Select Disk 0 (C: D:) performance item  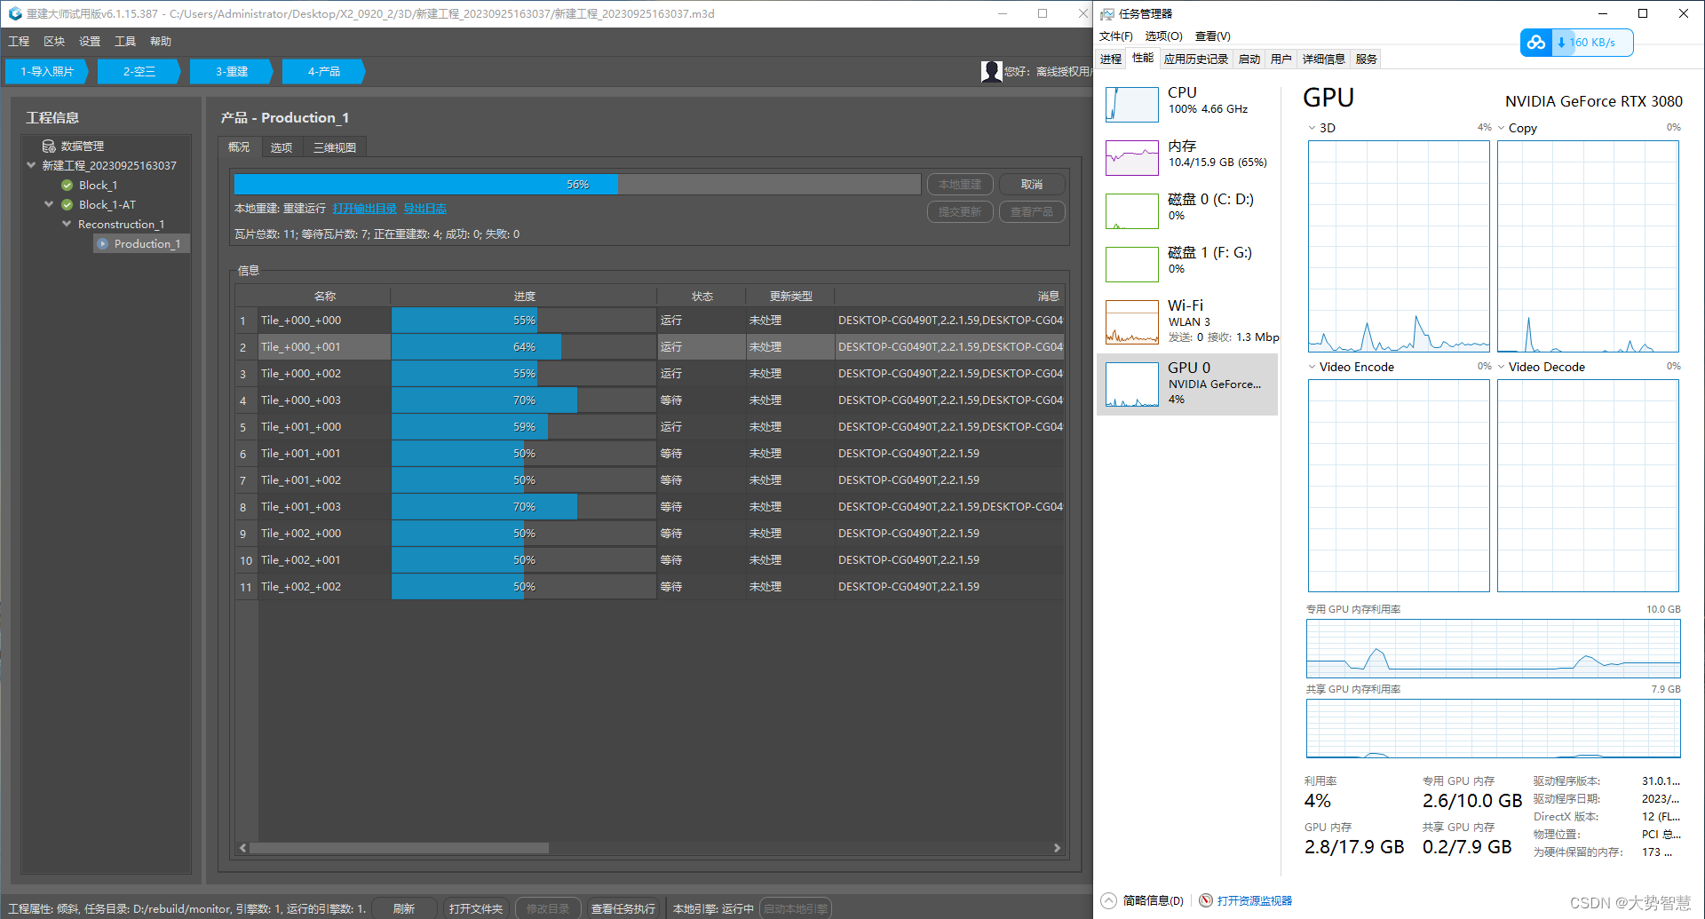pyautogui.click(x=1187, y=210)
